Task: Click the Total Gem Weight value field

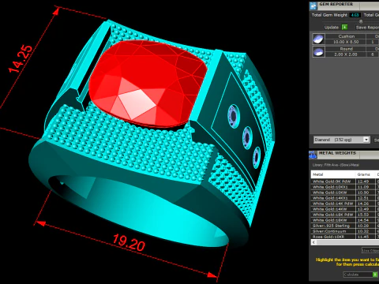Action: 355,15
